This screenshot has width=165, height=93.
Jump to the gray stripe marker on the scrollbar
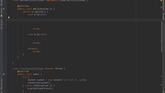point(161,41)
